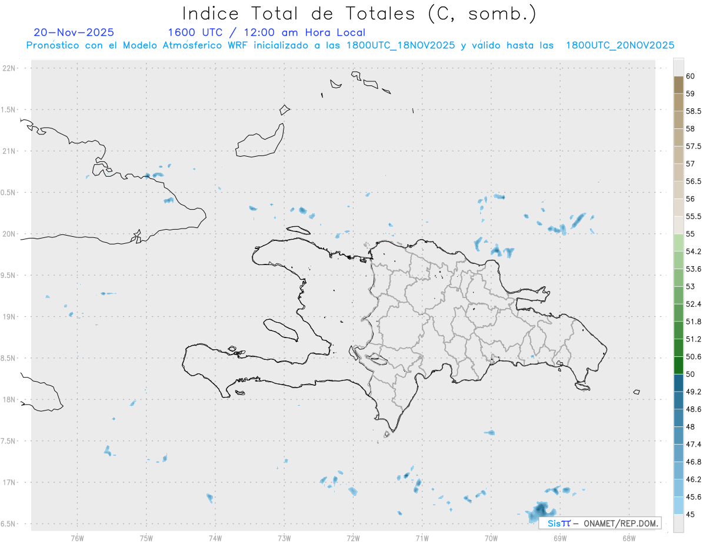Click the "1600 UTC / 12:00 am Hora Local" text

(x=267, y=32)
